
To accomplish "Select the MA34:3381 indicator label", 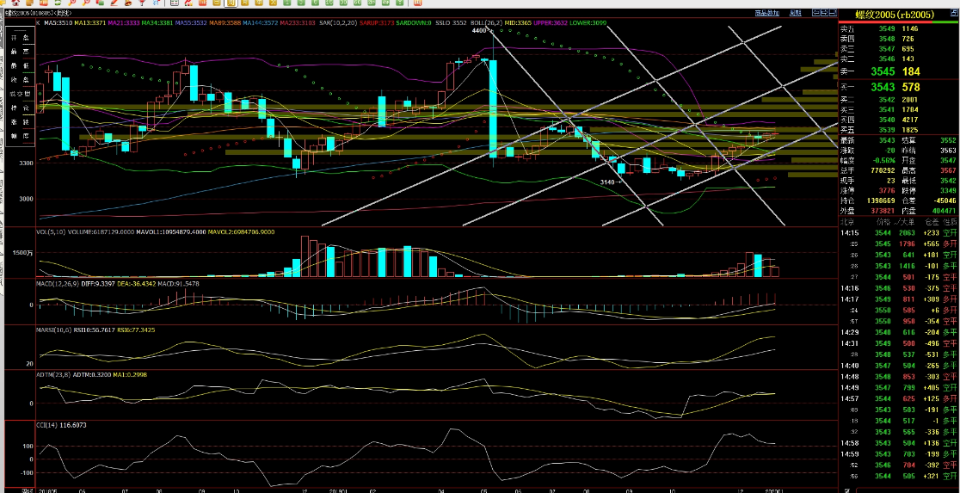I will coord(157,22).
